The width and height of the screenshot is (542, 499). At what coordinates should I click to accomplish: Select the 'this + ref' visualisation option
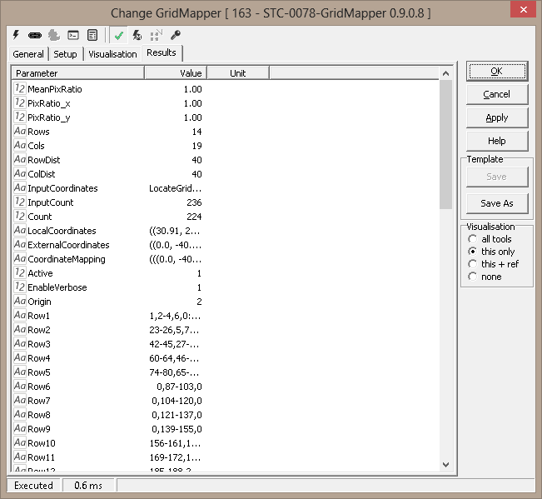pyautogui.click(x=473, y=264)
